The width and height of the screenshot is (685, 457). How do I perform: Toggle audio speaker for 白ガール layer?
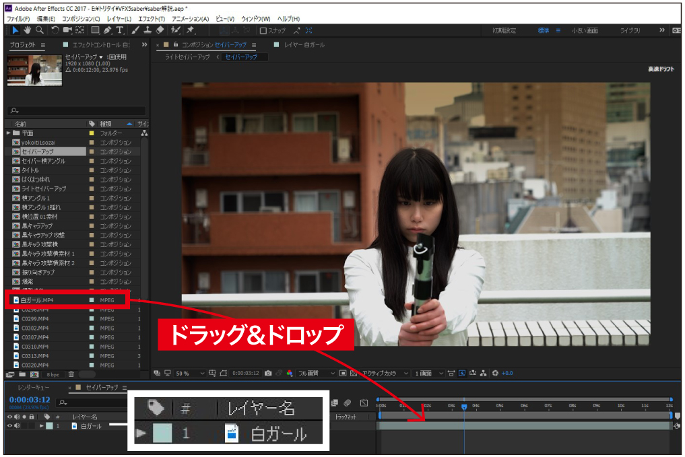click(17, 426)
